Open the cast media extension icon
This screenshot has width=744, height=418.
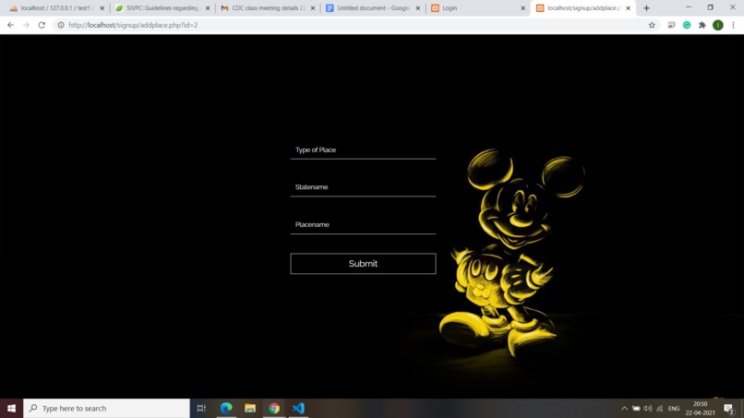tap(671, 25)
